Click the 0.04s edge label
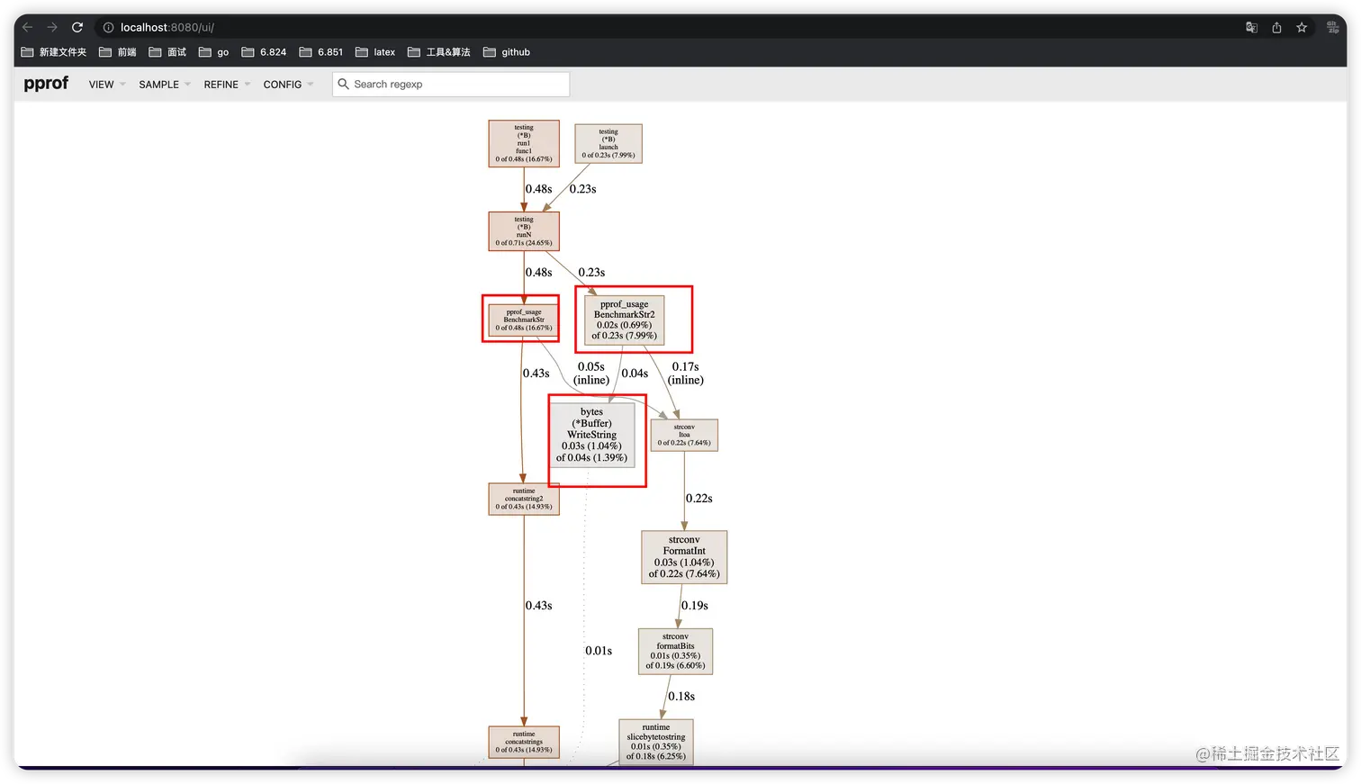 pyautogui.click(x=635, y=374)
